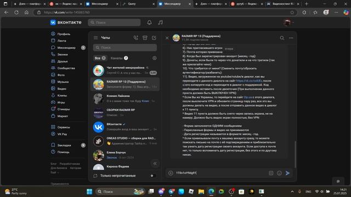Open the 2ip.ua link in the message
Viewport: 351px width, 197px height.
tap(247, 97)
